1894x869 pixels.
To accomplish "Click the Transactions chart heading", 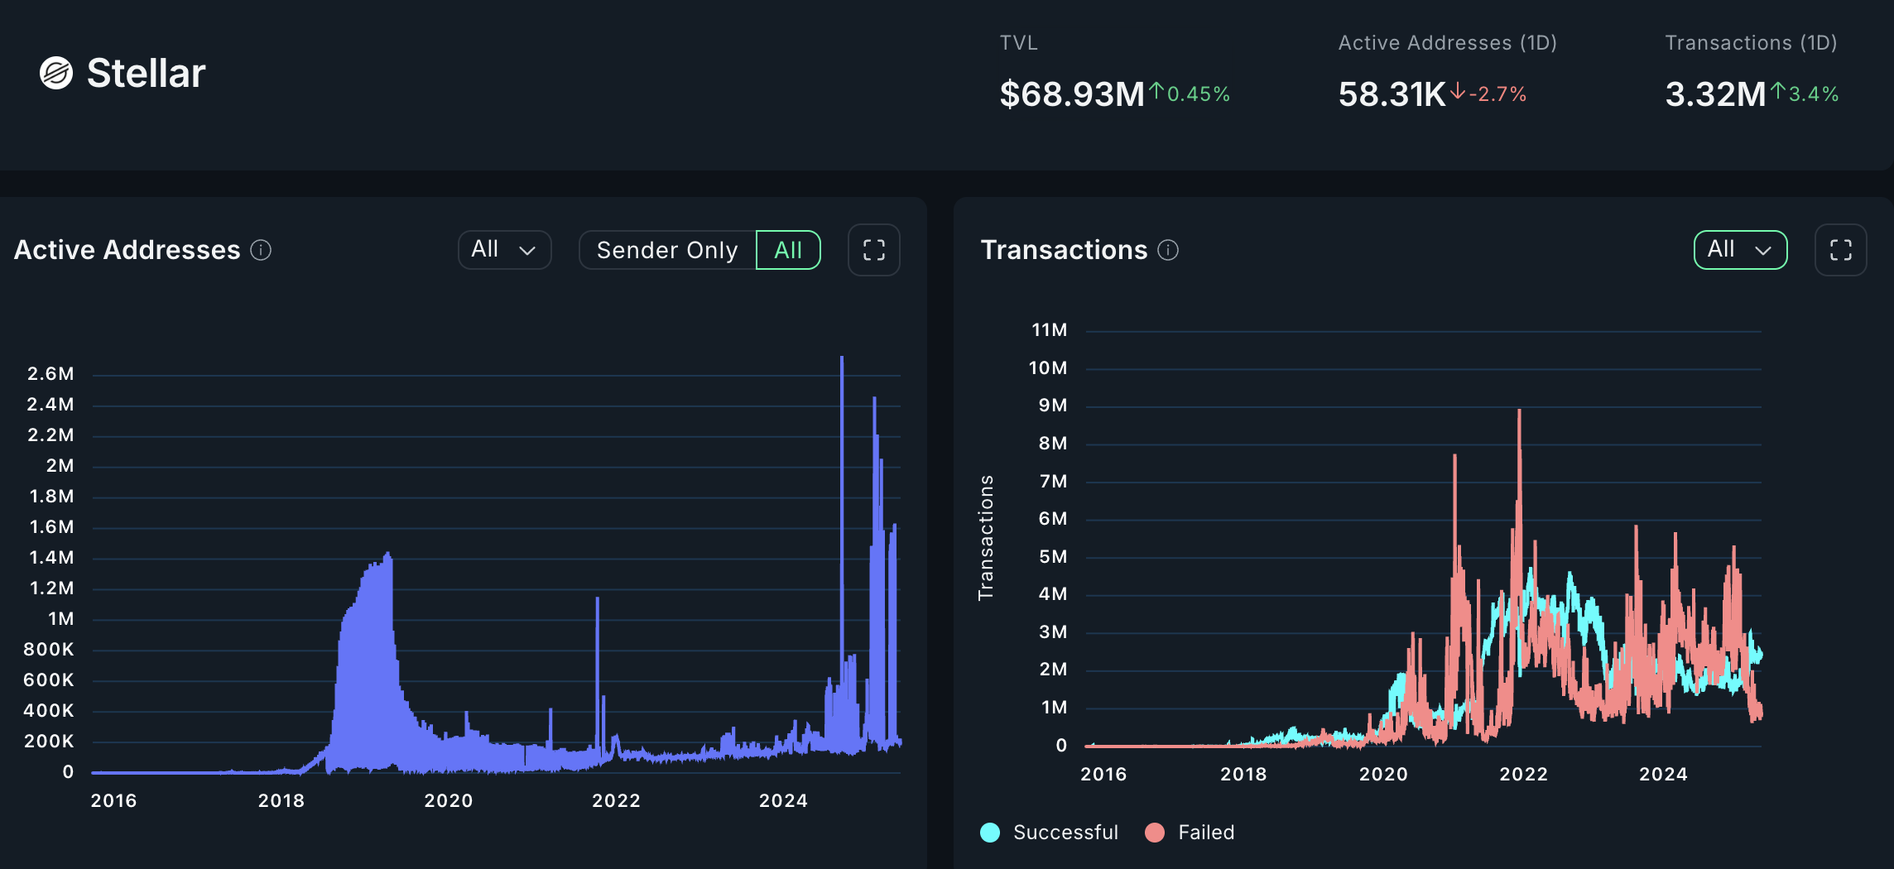I will coord(1065,250).
